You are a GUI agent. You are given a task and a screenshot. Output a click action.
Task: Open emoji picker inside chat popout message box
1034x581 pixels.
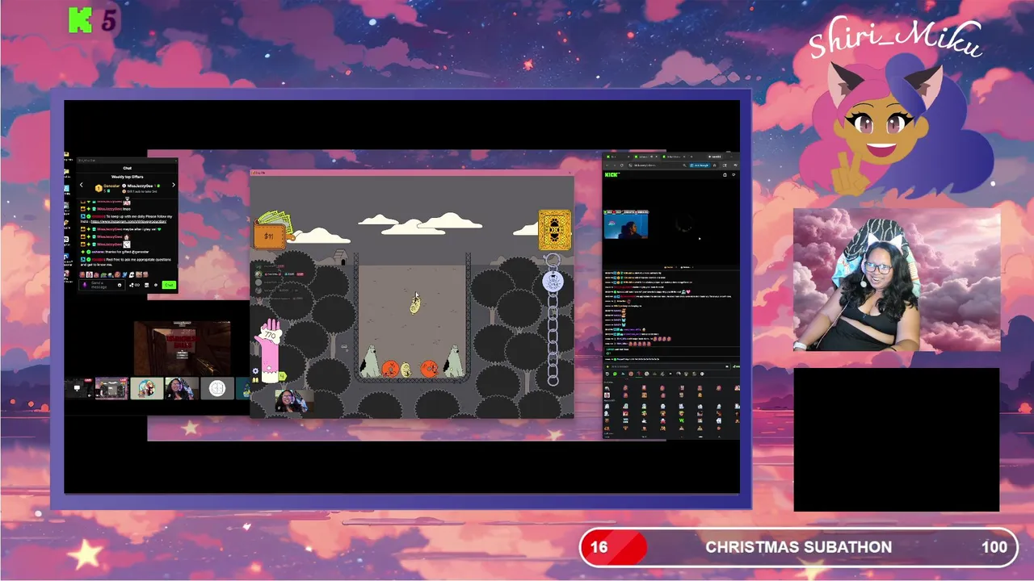[x=120, y=285]
